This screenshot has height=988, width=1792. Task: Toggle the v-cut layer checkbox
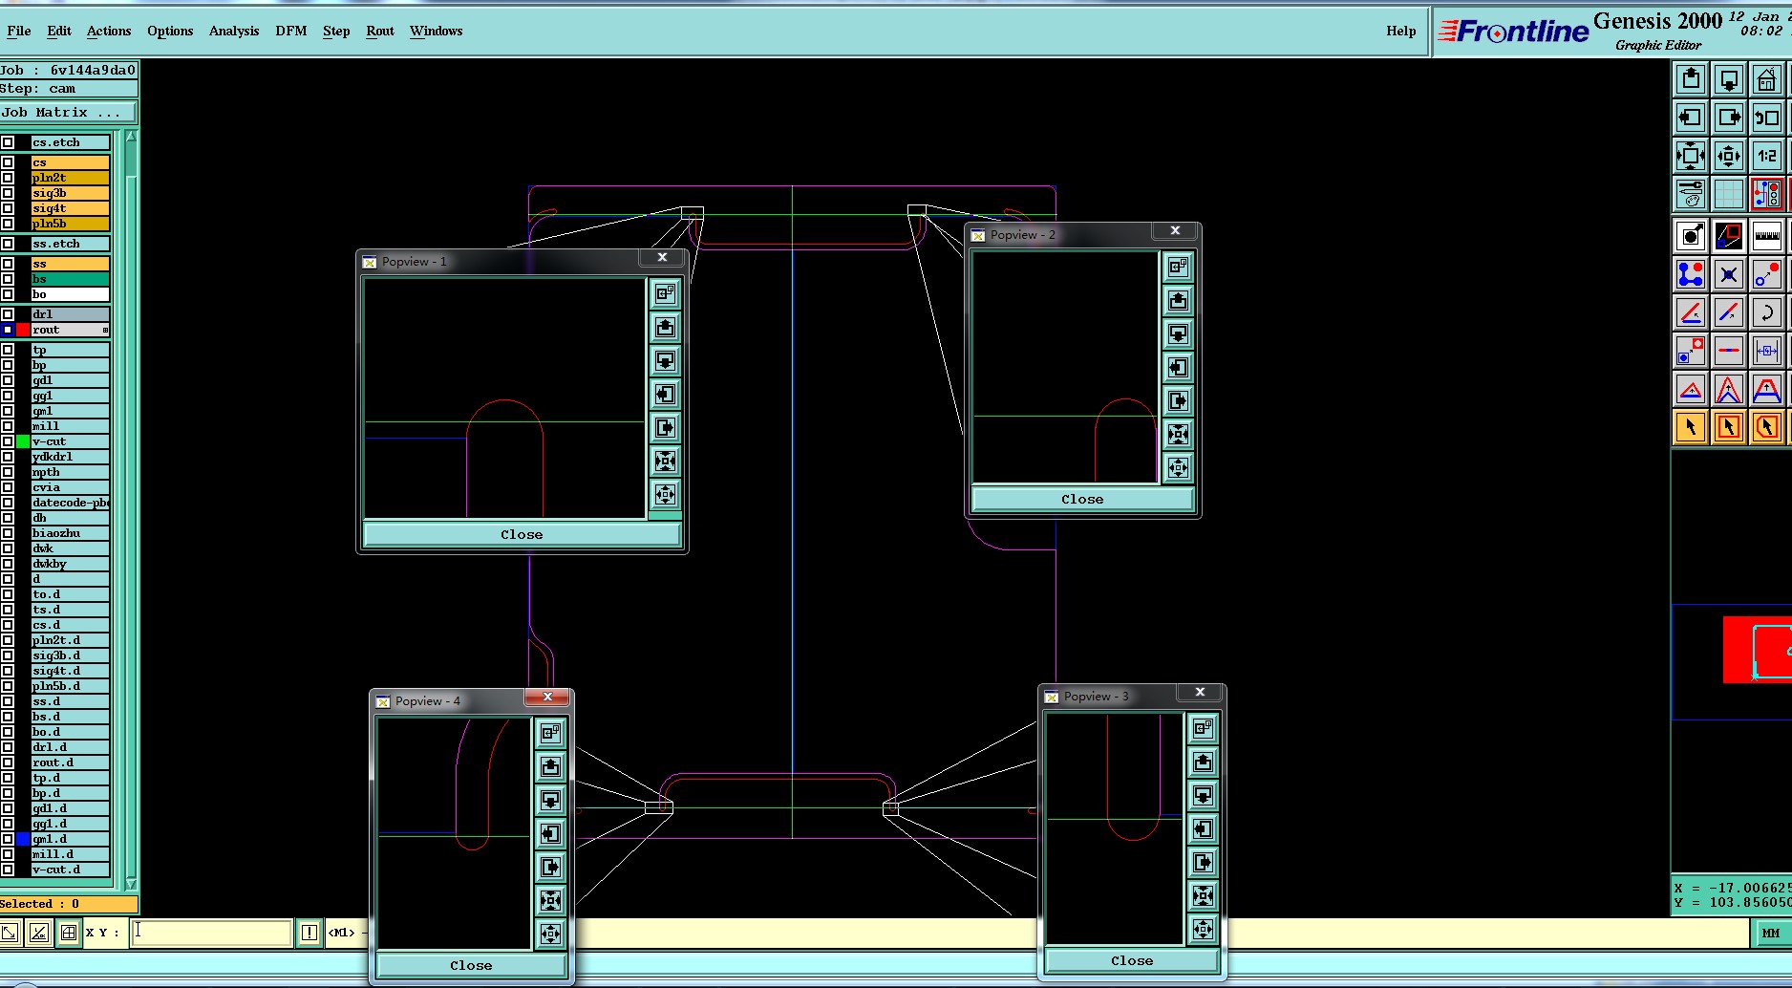(x=8, y=441)
